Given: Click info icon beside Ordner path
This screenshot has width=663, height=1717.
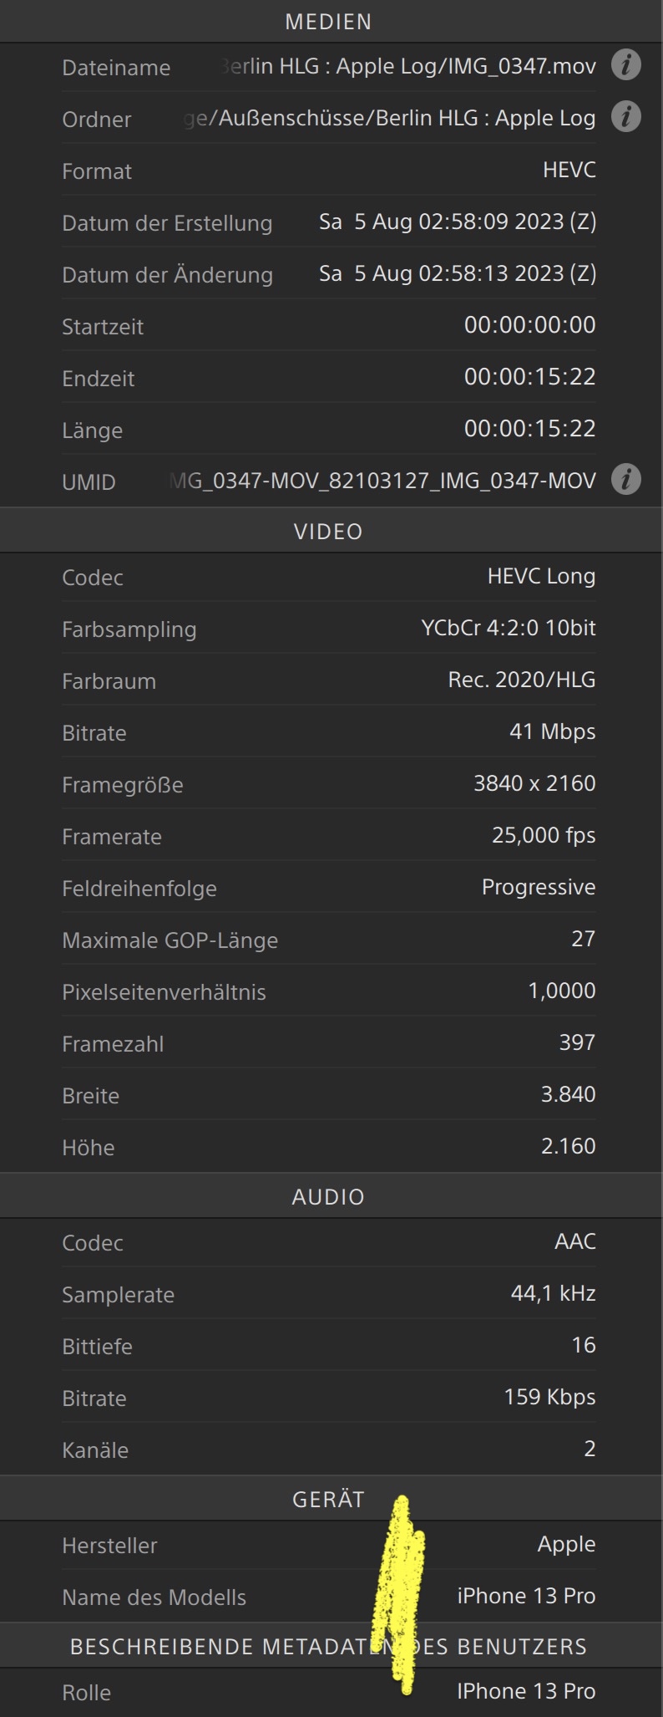Looking at the screenshot, I should tap(626, 116).
